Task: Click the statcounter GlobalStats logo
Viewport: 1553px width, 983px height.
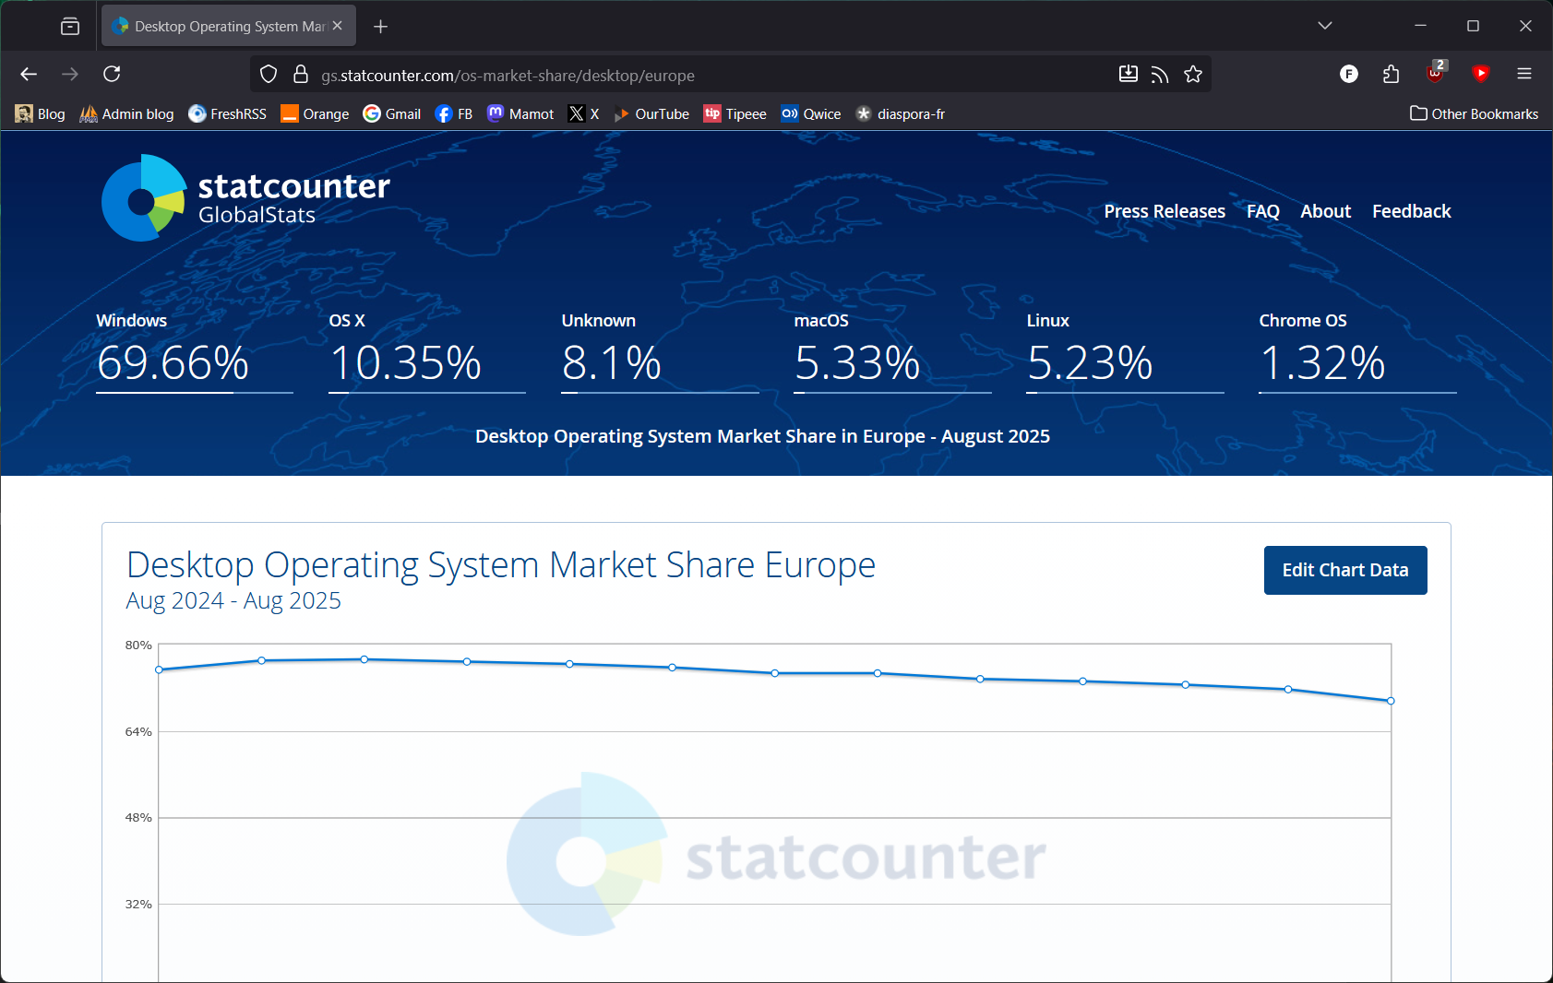Action: pos(245,198)
